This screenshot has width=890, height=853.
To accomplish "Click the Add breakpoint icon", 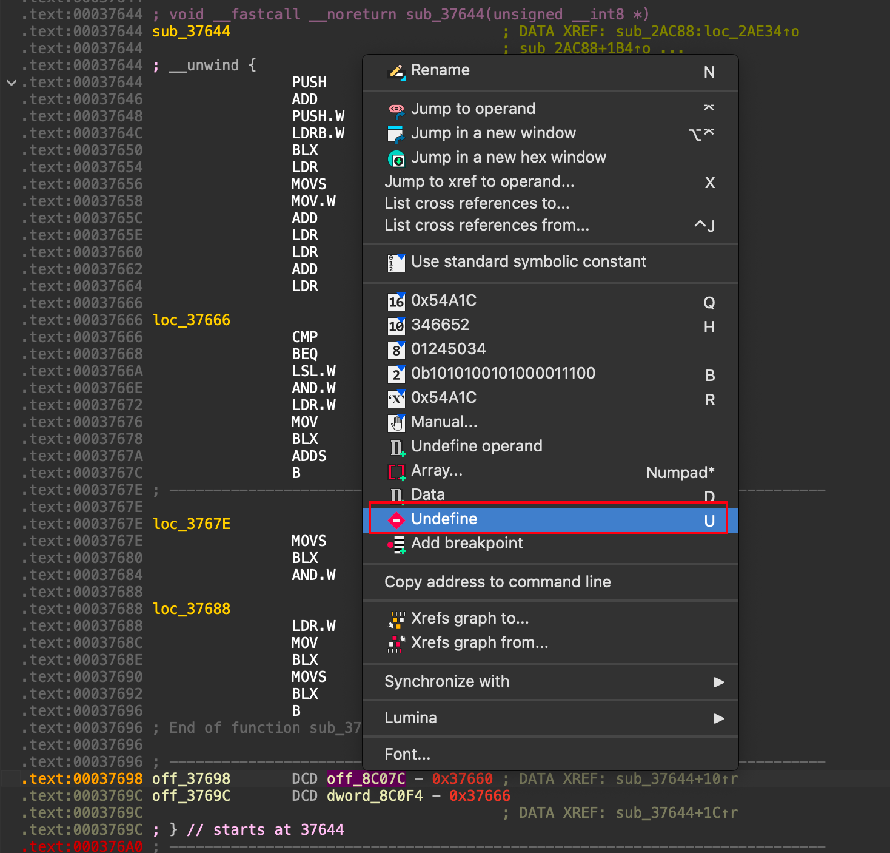I will pyautogui.click(x=396, y=544).
